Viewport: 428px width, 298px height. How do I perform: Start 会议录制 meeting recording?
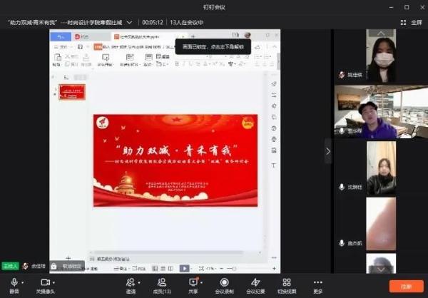click(224, 283)
